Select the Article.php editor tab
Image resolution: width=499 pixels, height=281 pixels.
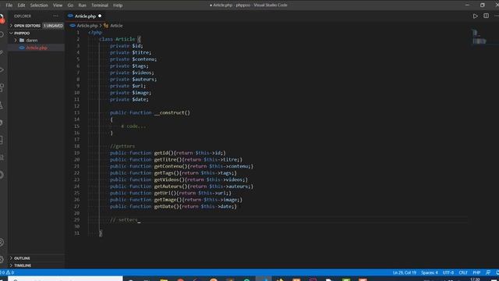85,16
